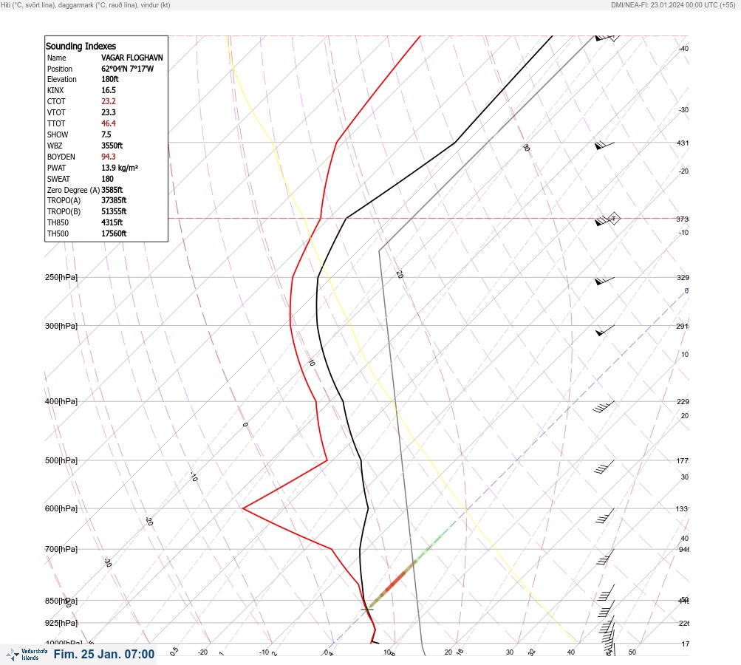Image resolution: width=741 pixels, height=665 pixels.
Task: Click the dew point spike at 600 hPa
Action: (243, 508)
